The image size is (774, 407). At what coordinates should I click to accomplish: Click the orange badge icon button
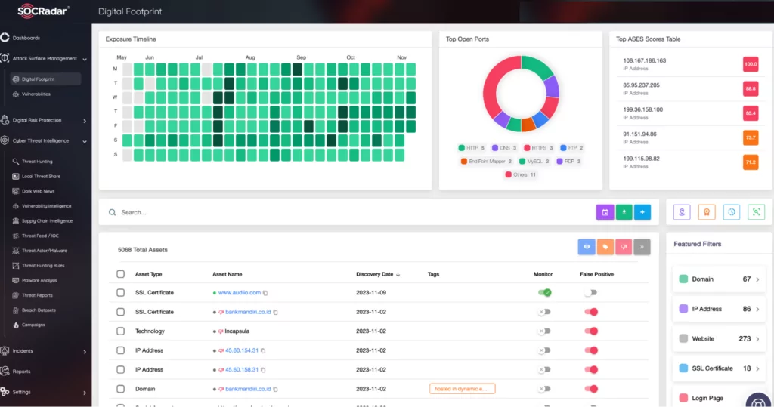pyautogui.click(x=707, y=212)
